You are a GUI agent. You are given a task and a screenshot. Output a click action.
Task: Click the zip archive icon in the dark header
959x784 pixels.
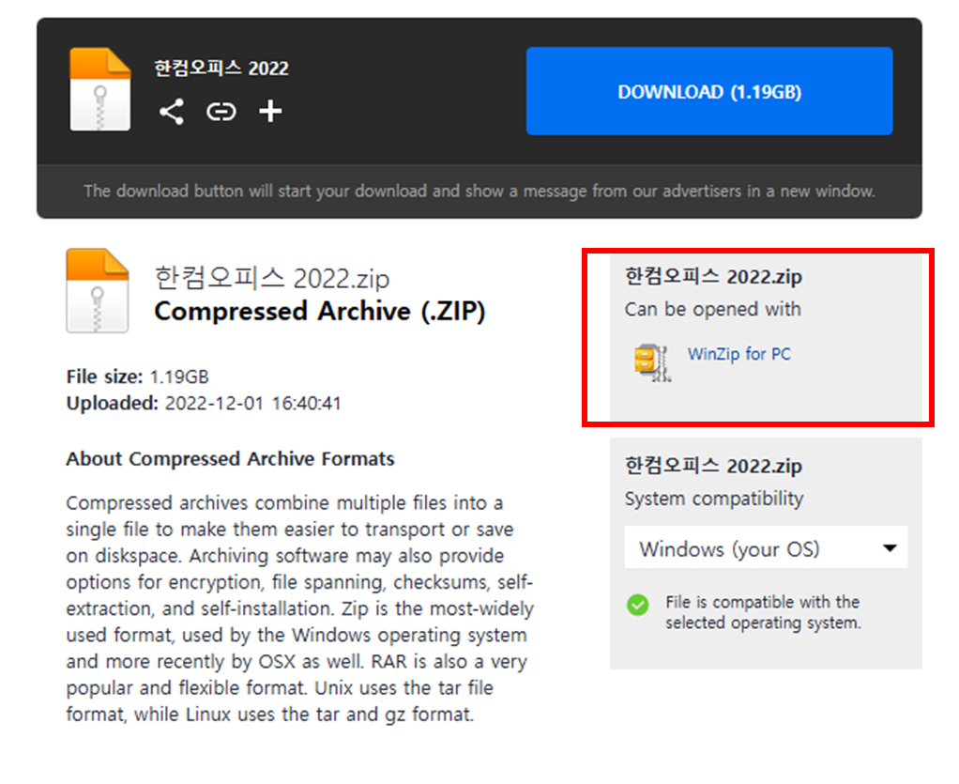click(99, 90)
